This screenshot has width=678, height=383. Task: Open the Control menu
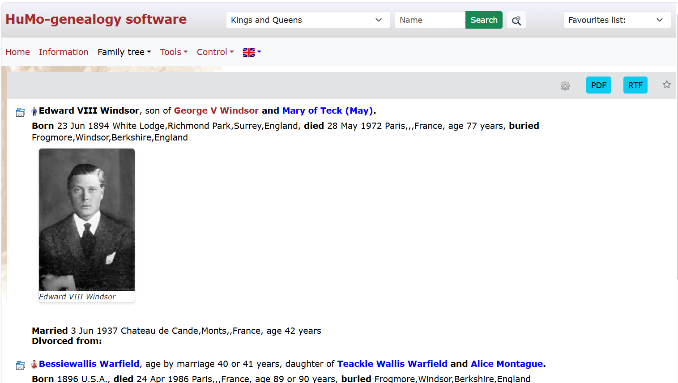(x=215, y=52)
